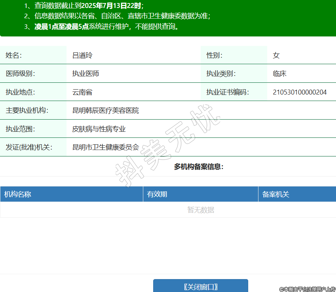The height and width of the screenshot is (292, 336).
Task: Click the 性别 field label
Action: click(214, 55)
